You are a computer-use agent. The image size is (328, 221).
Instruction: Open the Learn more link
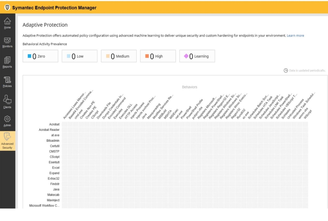click(x=295, y=36)
